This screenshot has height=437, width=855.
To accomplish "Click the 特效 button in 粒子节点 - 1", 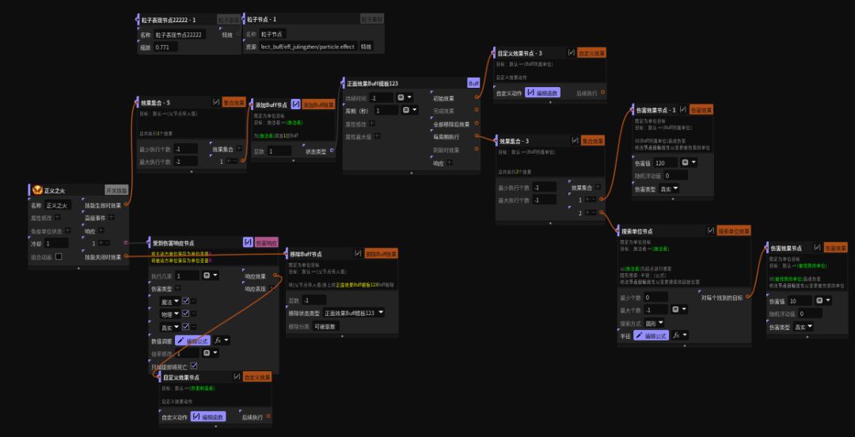I will tap(367, 47).
